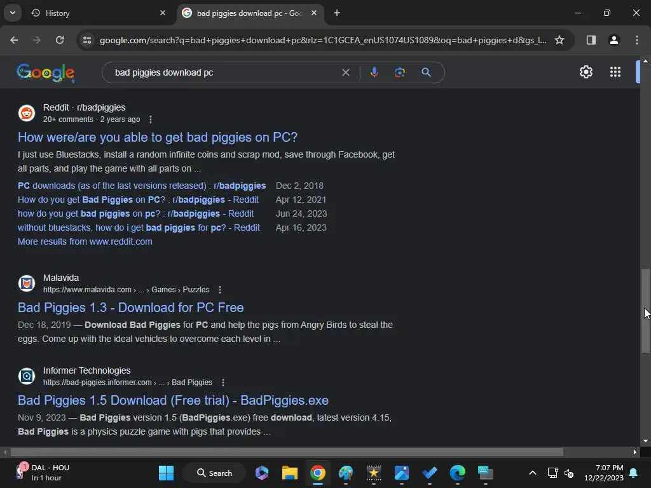Click Malavida breadcrumb URL text

(127, 290)
